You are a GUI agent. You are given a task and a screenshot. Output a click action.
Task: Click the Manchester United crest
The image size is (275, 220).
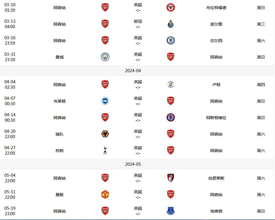tap(105, 194)
